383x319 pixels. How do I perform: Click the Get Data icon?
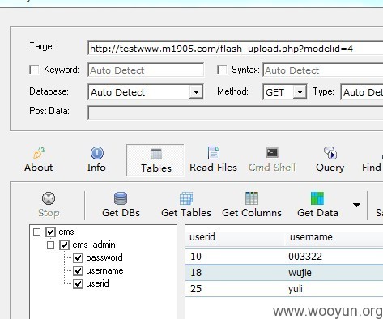(x=317, y=198)
